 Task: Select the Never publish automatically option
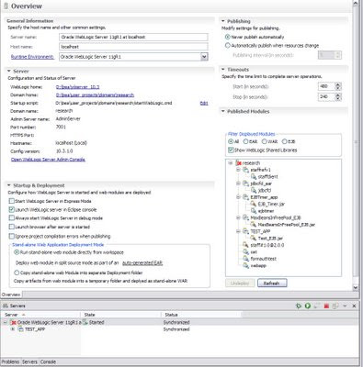(227, 37)
